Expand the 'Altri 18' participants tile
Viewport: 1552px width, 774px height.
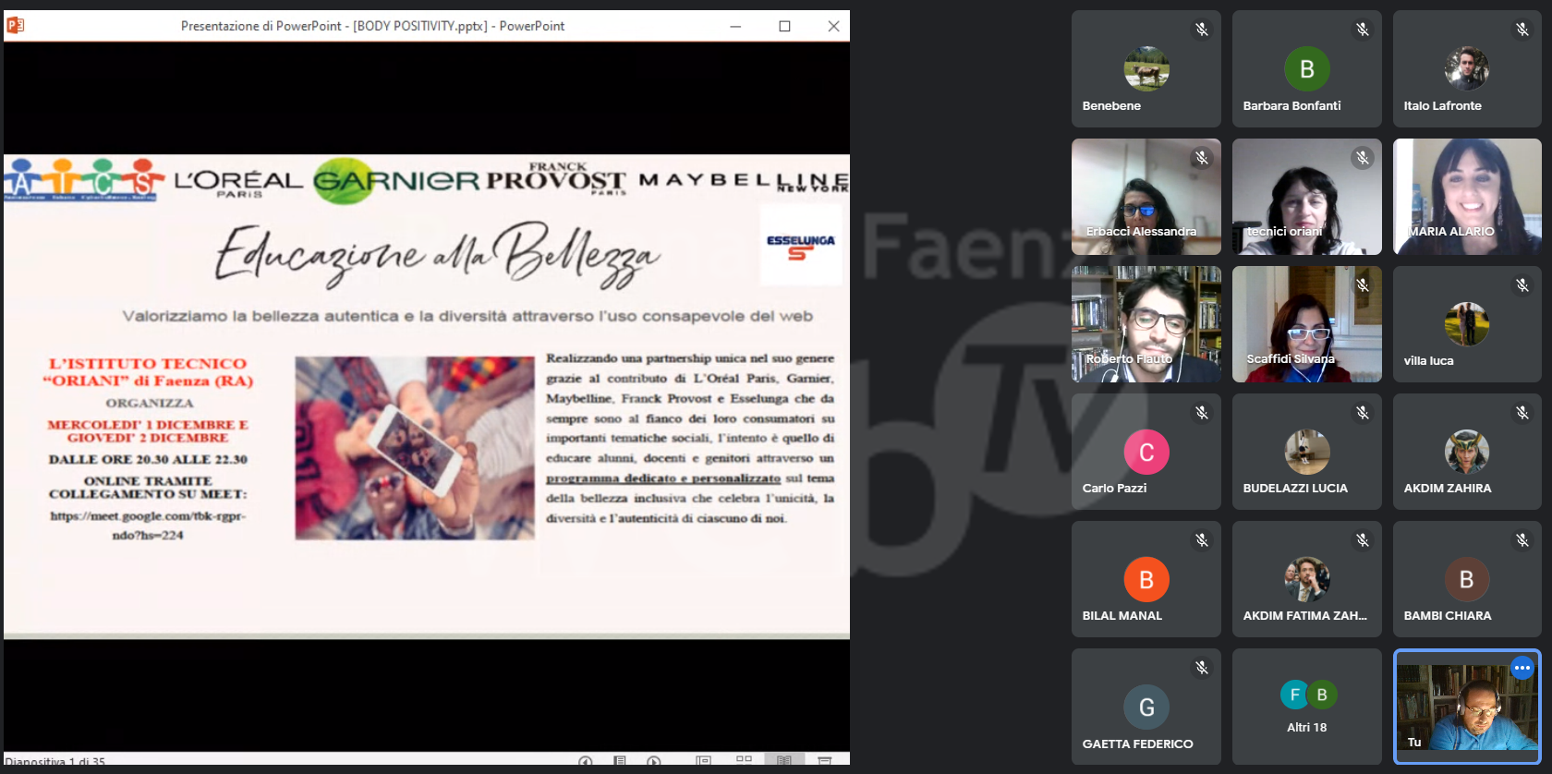click(x=1306, y=707)
